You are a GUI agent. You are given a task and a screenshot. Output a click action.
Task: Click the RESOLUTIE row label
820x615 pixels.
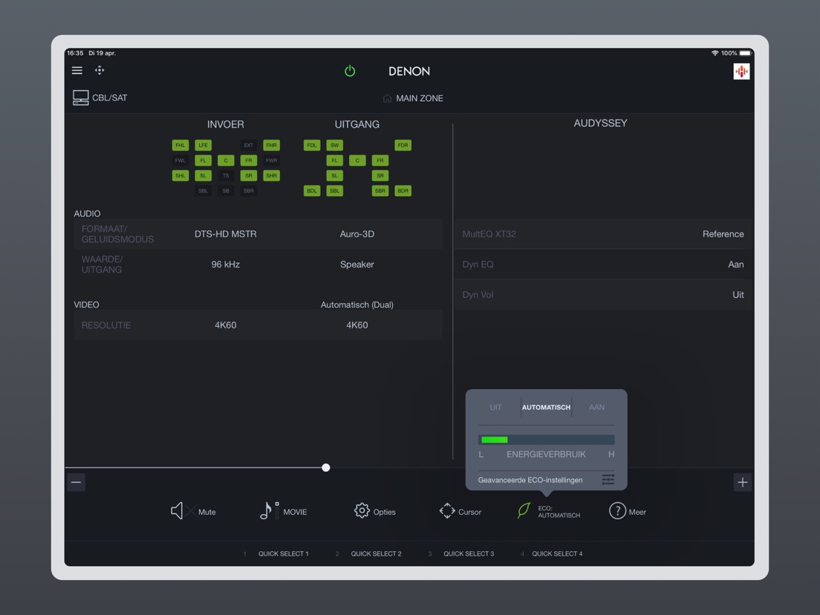[x=106, y=325]
